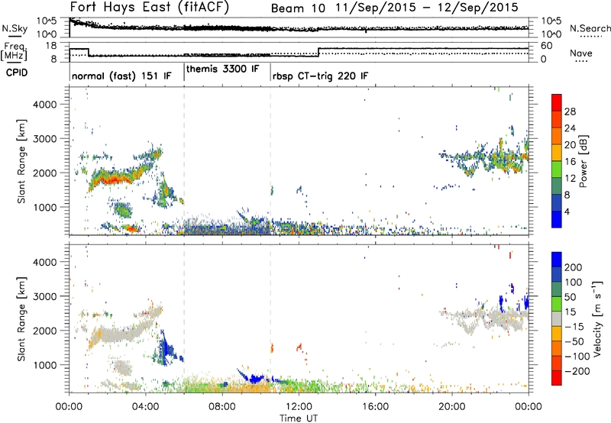Click the '-15' value on Velocity scale
This screenshot has height=423, width=611.
coord(574,327)
